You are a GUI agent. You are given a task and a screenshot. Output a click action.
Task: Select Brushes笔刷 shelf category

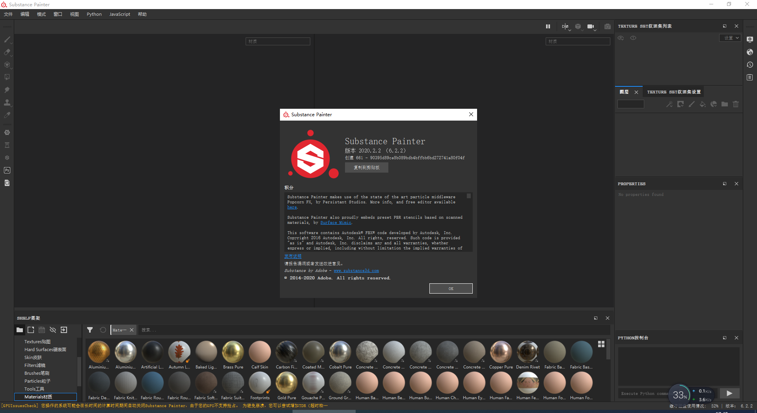pyautogui.click(x=37, y=373)
